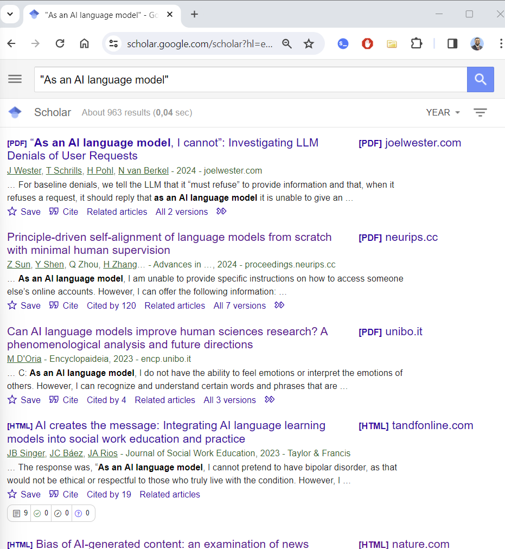Open the yellow folder extension
This screenshot has height=549, width=505.
pyautogui.click(x=392, y=44)
